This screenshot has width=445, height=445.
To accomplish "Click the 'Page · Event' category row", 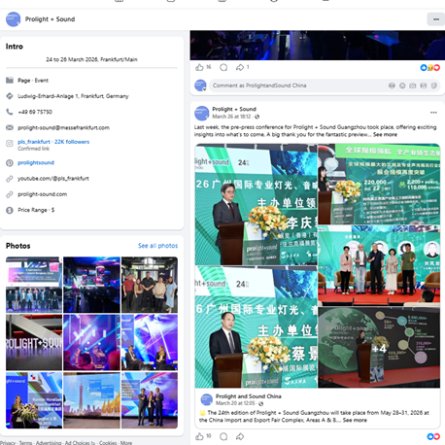I will point(33,81).
